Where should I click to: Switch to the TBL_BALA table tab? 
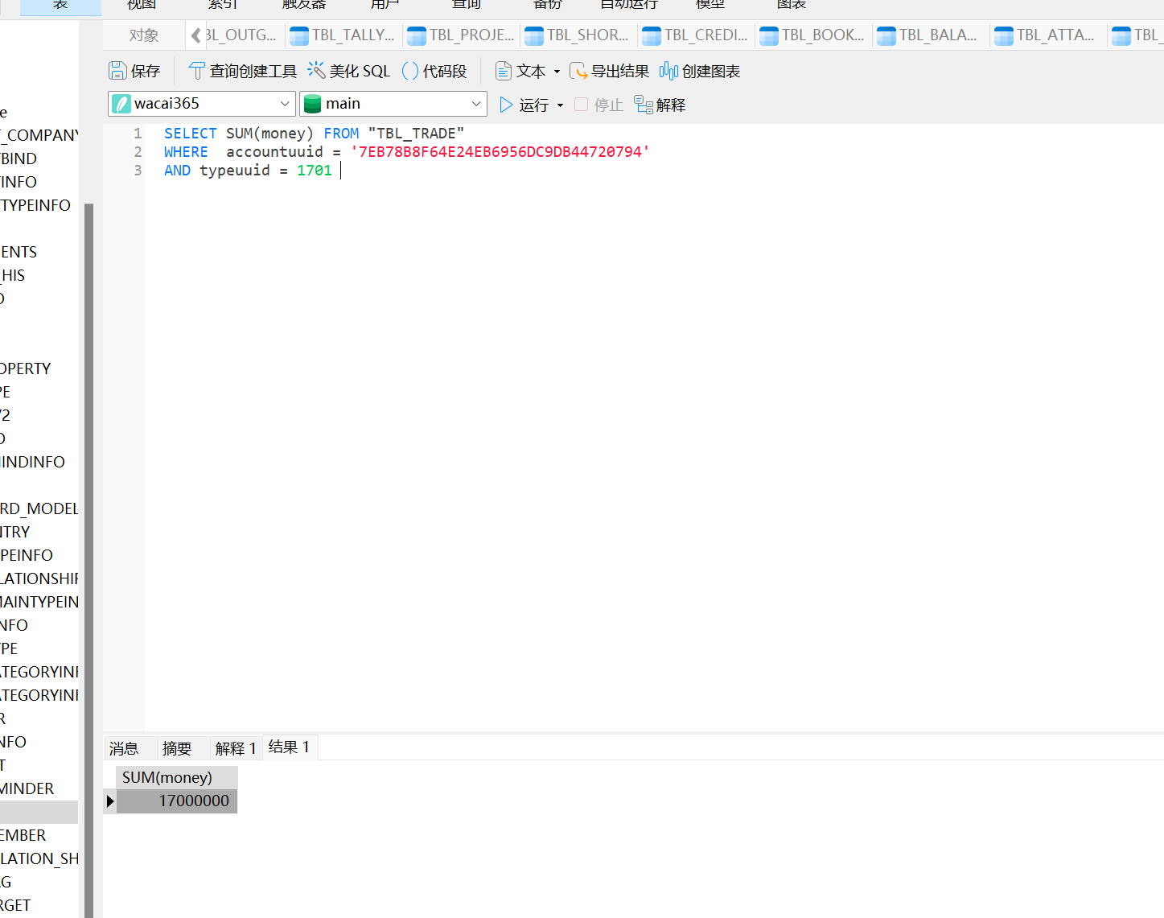[930, 35]
